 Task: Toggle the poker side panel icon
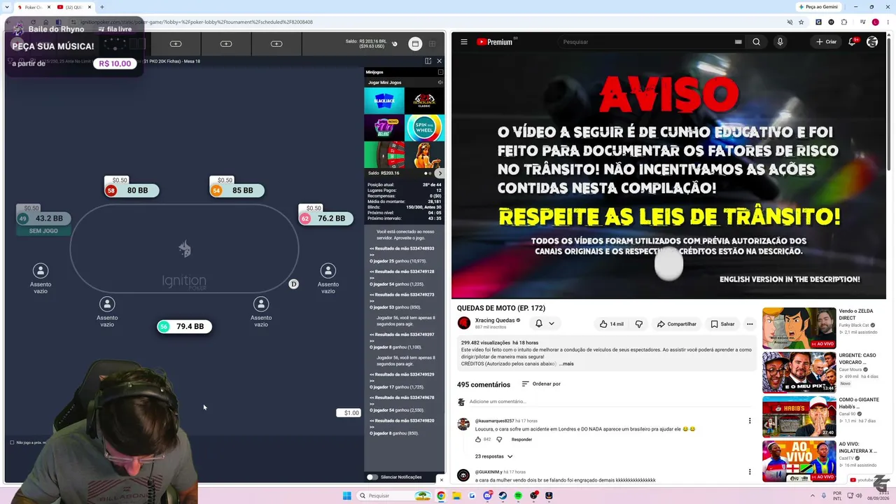(428, 61)
